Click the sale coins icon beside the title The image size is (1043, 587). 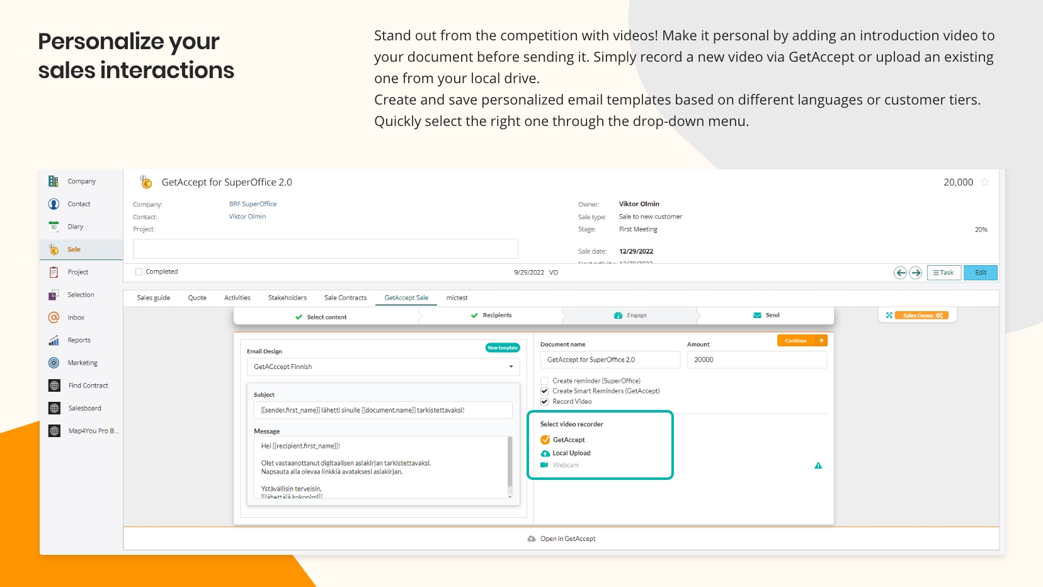point(146,182)
